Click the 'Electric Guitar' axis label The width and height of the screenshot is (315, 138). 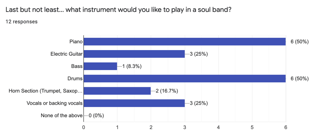click(67, 54)
